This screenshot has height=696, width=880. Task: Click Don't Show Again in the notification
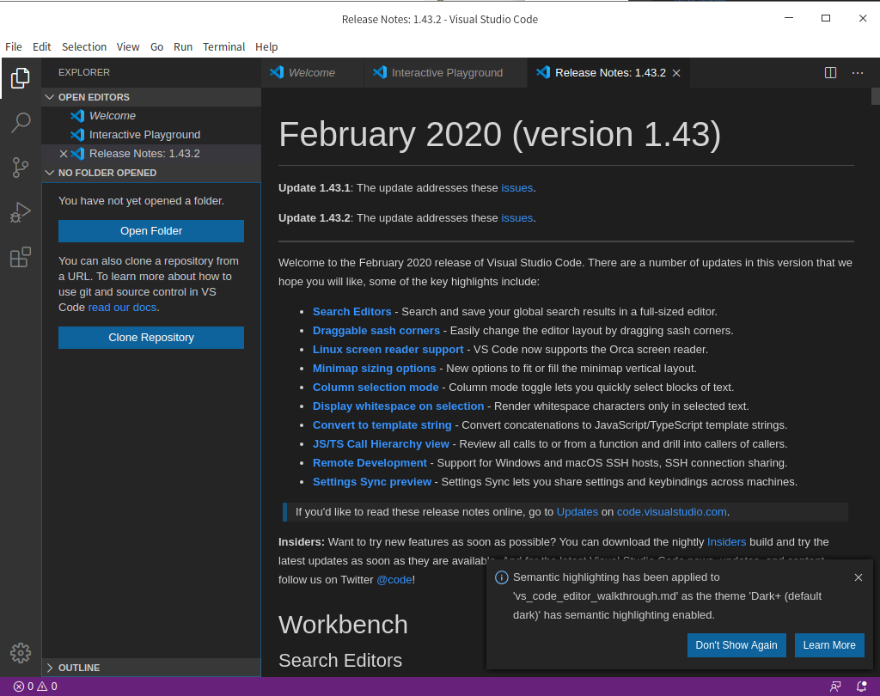[736, 644]
